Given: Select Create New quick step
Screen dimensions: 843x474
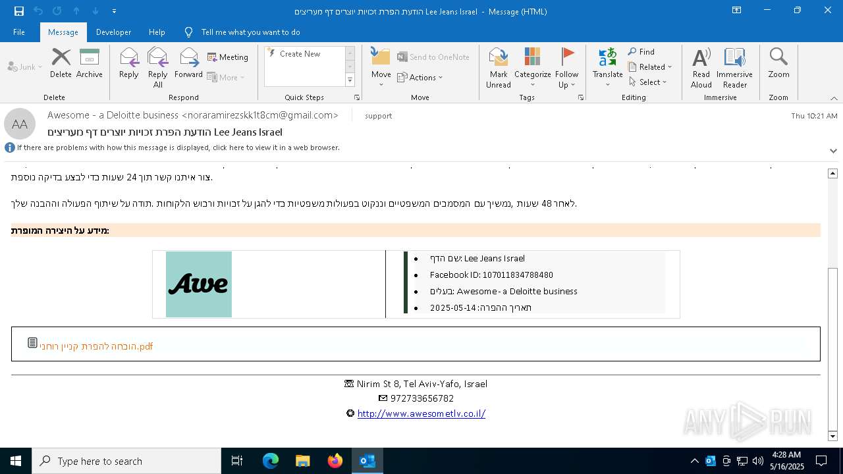Looking at the screenshot, I should pos(300,54).
